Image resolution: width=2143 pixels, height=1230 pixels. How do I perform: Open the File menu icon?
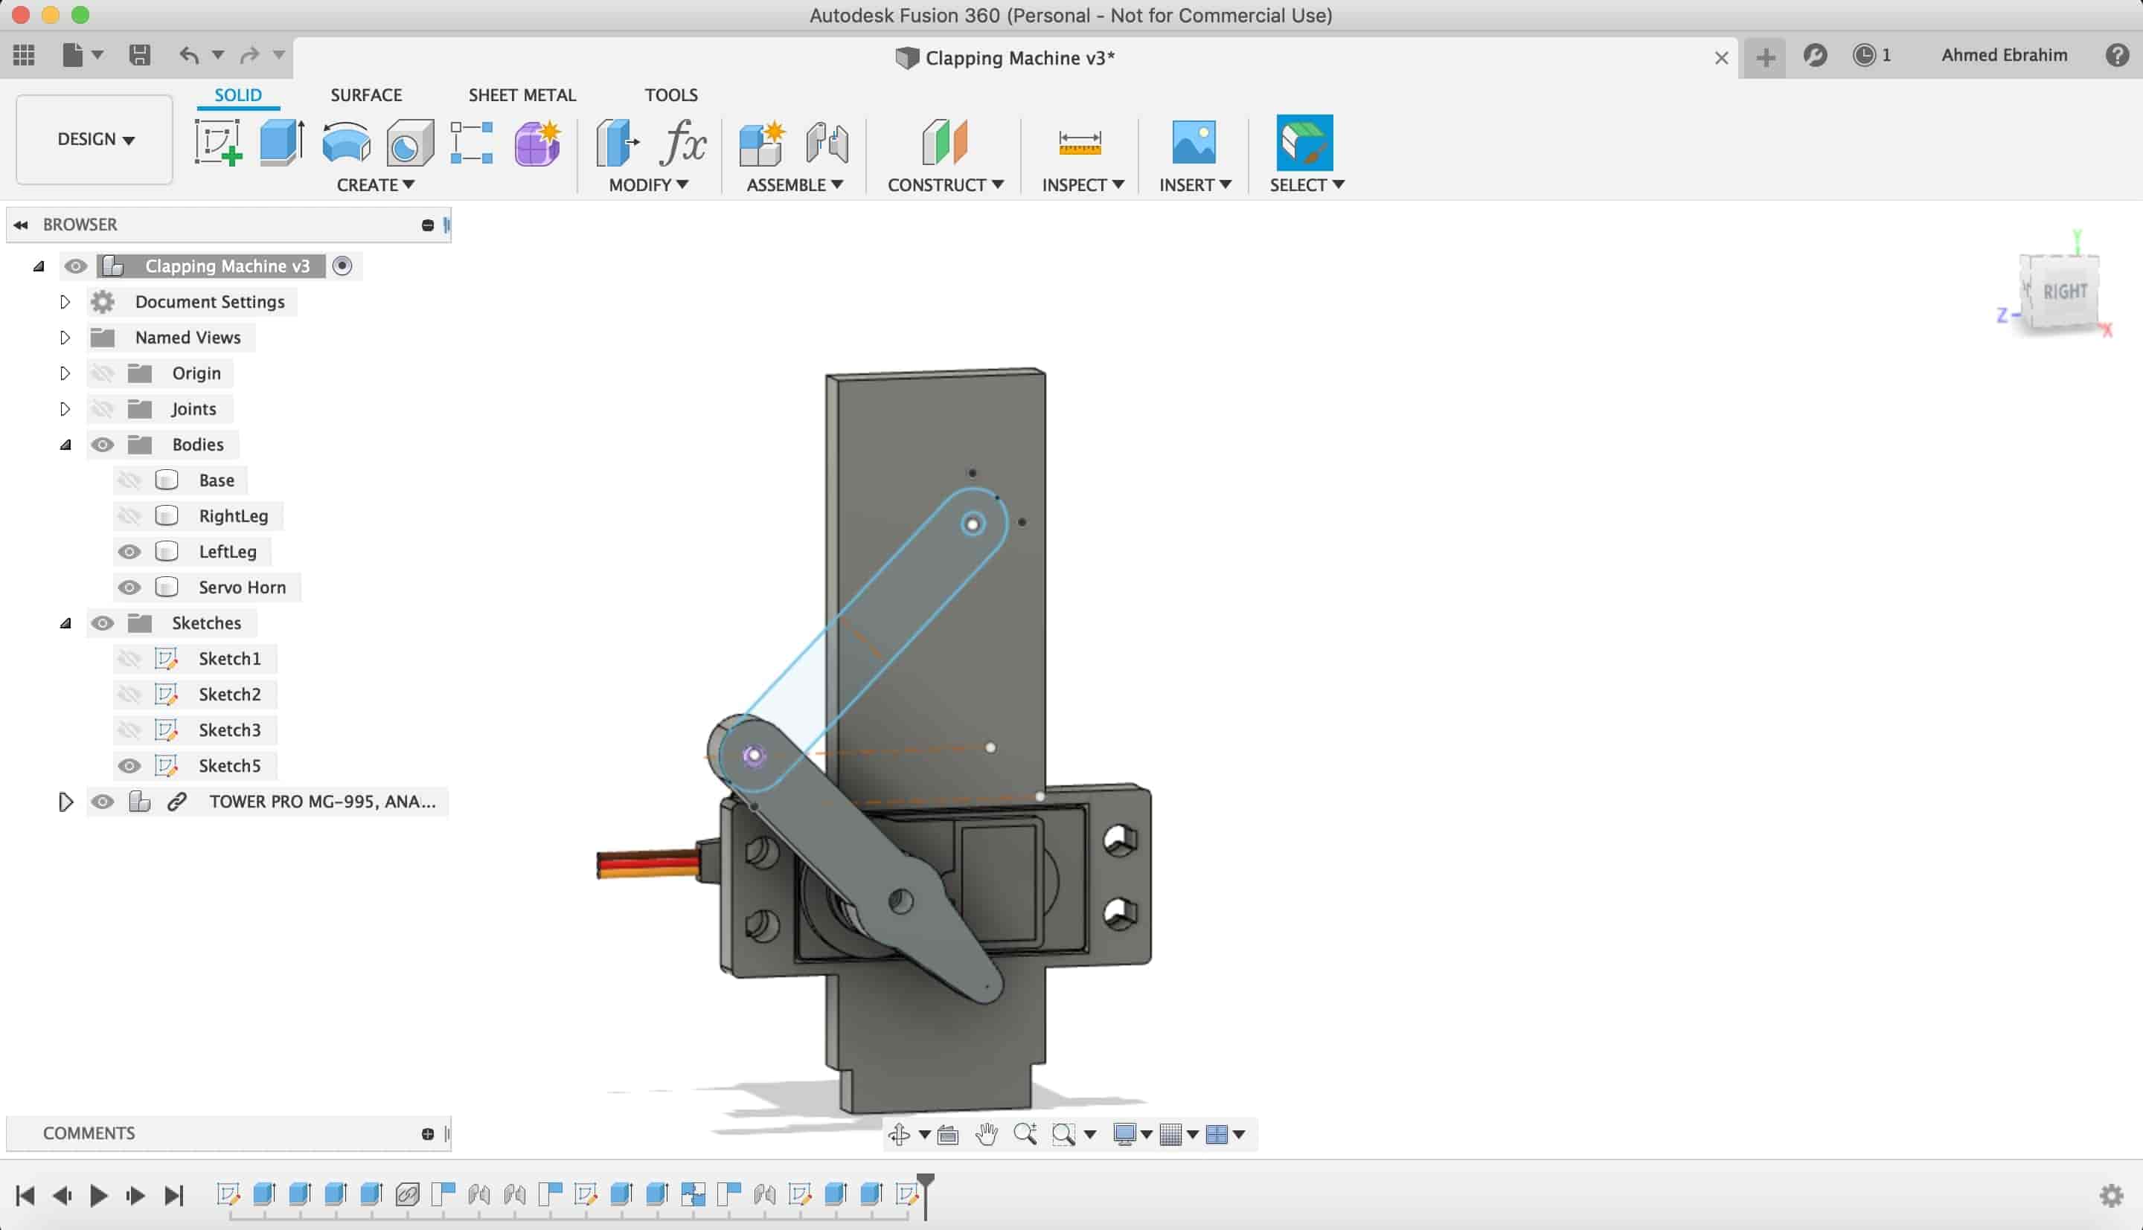pos(82,56)
